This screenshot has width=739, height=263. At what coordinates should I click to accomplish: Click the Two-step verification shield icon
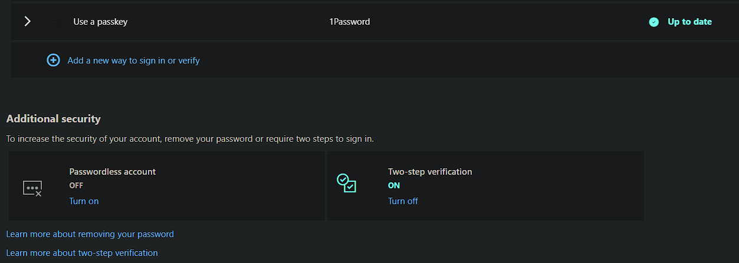[346, 183]
